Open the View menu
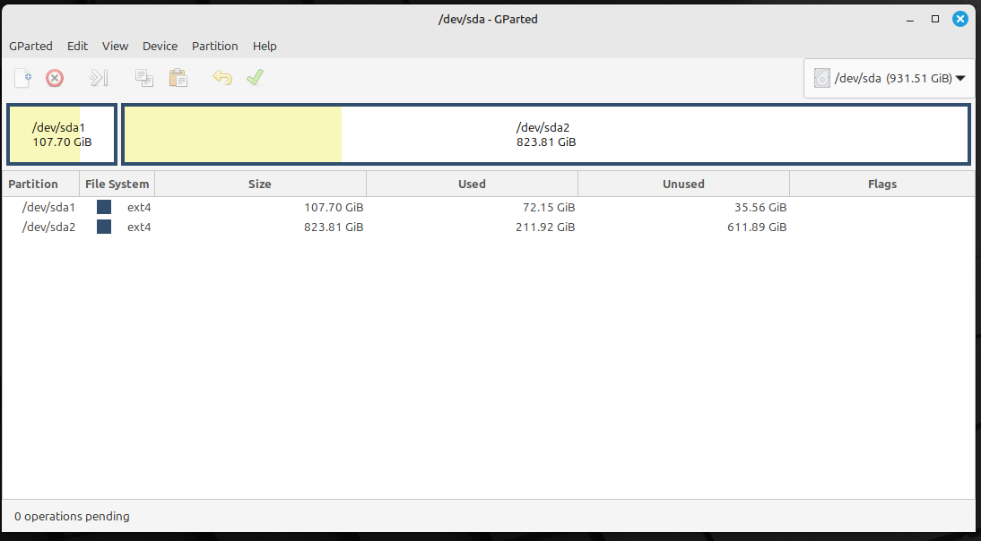Screen dimensions: 981x541 point(115,46)
